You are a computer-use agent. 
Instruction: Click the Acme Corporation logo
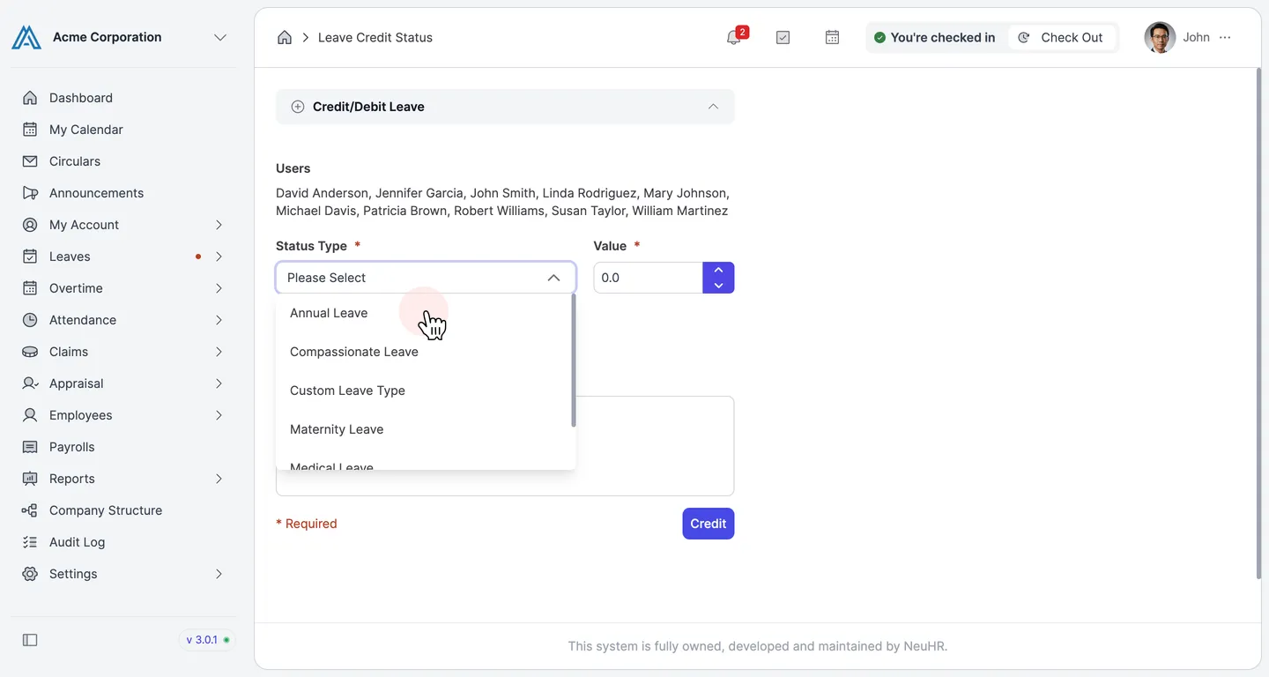[x=26, y=37]
